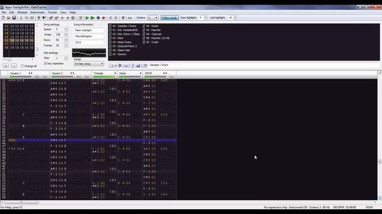Remove instrument with the X icon
The image size is (382, 214).
(120, 65)
